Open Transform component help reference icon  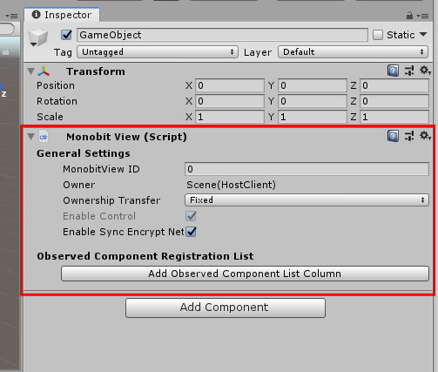(393, 71)
